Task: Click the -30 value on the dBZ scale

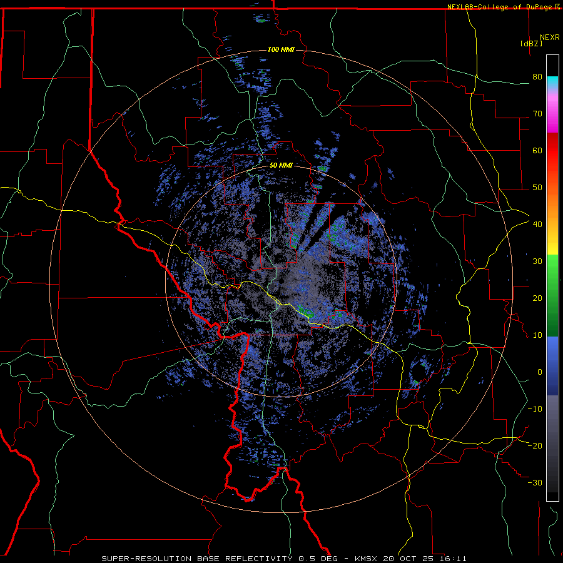Action: (x=535, y=483)
